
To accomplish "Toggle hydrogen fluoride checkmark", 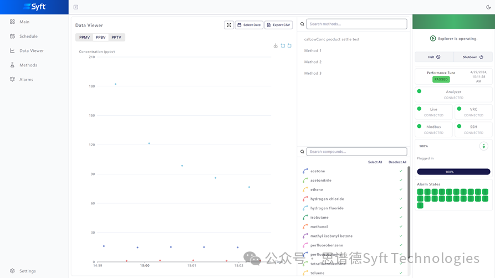I will click(401, 208).
